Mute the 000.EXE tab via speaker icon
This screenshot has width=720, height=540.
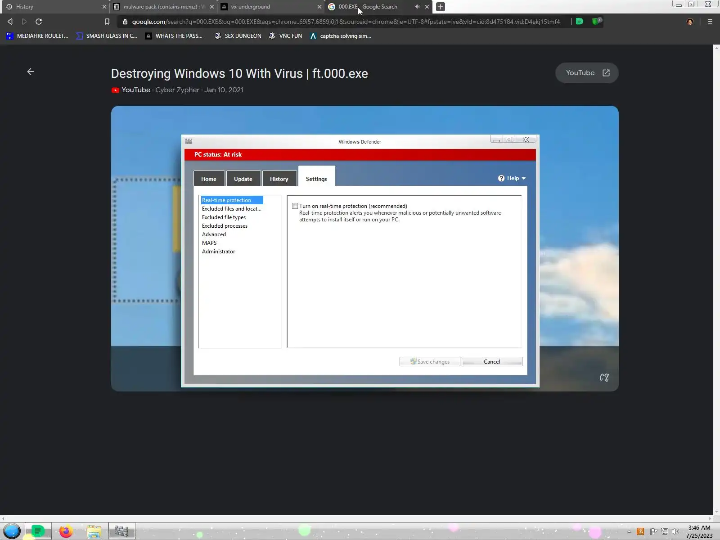(417, 7)
